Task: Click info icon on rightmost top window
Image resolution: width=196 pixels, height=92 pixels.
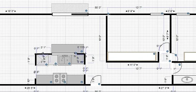Action: coord(188,14)
